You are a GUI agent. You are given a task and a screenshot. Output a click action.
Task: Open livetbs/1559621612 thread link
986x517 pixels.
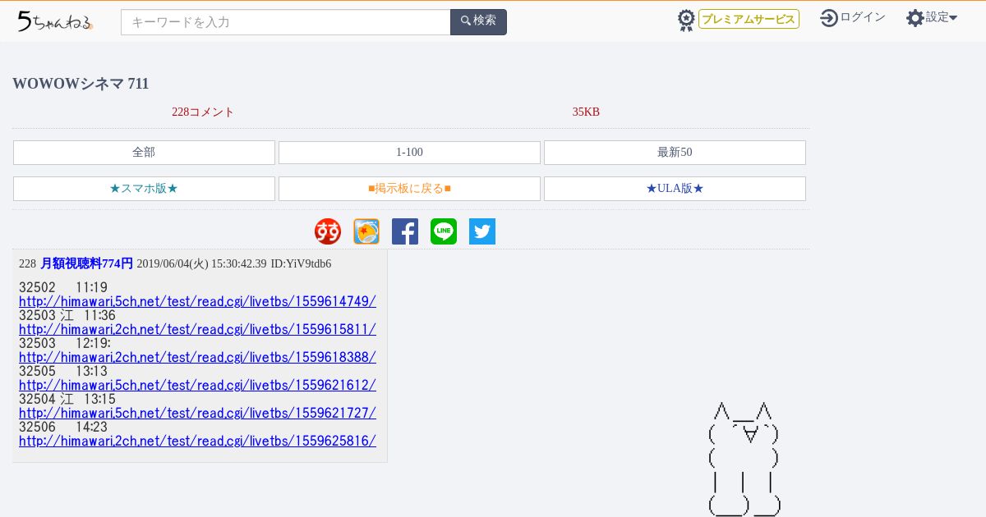(197, 385)
